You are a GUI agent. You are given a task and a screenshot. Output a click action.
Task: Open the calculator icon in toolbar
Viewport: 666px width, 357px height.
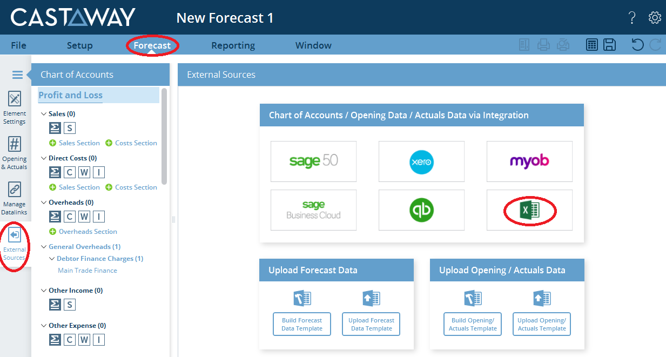[592, 45]
